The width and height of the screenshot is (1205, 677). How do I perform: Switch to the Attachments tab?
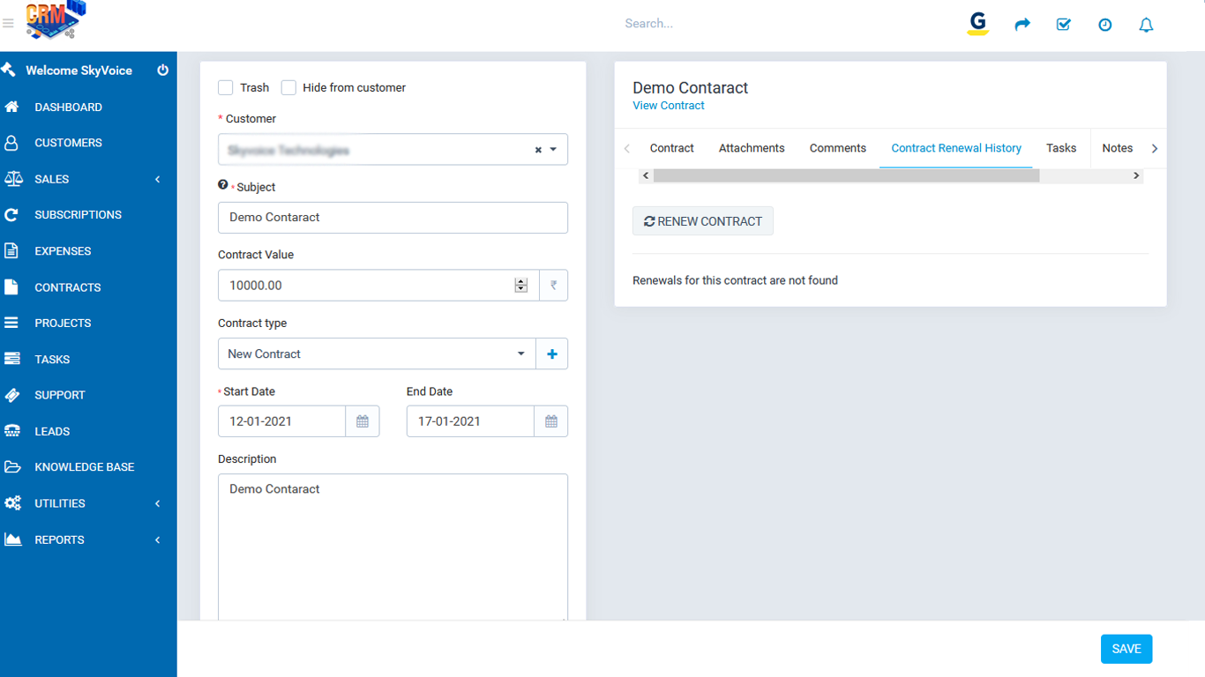(x=752, y=148)
